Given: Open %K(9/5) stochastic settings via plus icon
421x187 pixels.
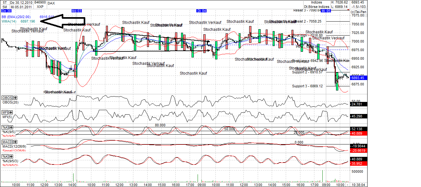Looking at the screenshot, I should click(x=11, y=127).
